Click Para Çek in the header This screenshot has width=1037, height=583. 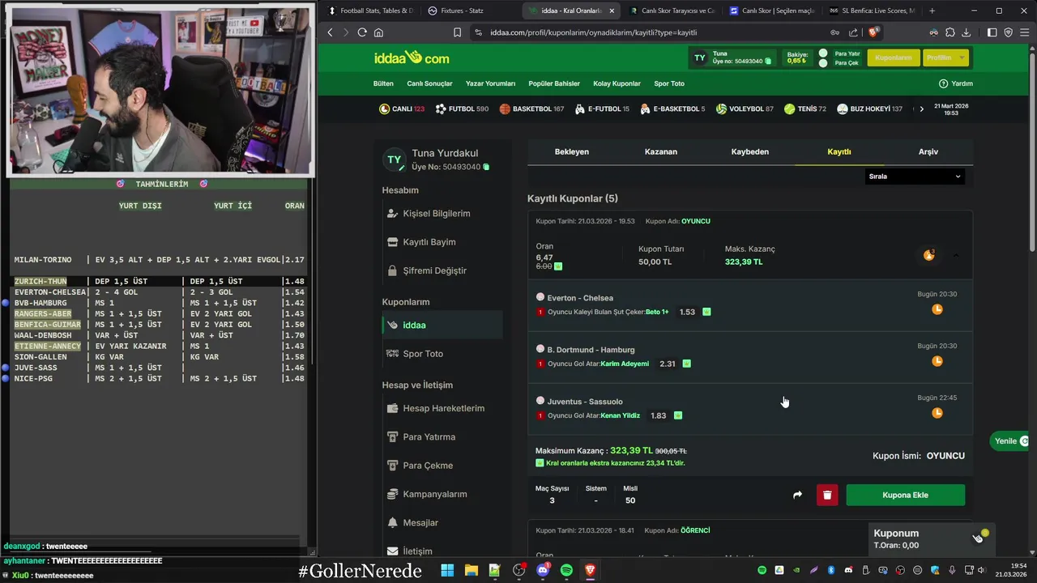(x=847, y=63)
